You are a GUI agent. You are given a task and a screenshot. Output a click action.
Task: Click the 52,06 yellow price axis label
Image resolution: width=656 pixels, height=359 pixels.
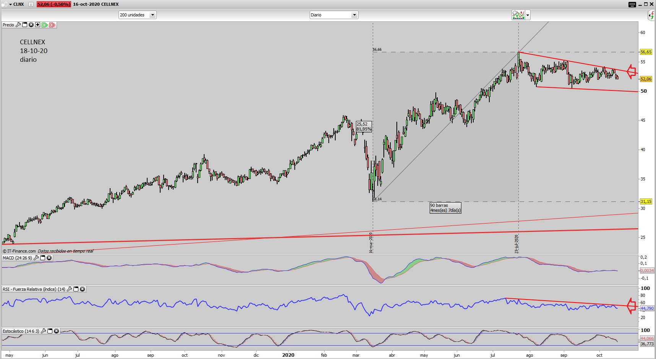point(646,79)
